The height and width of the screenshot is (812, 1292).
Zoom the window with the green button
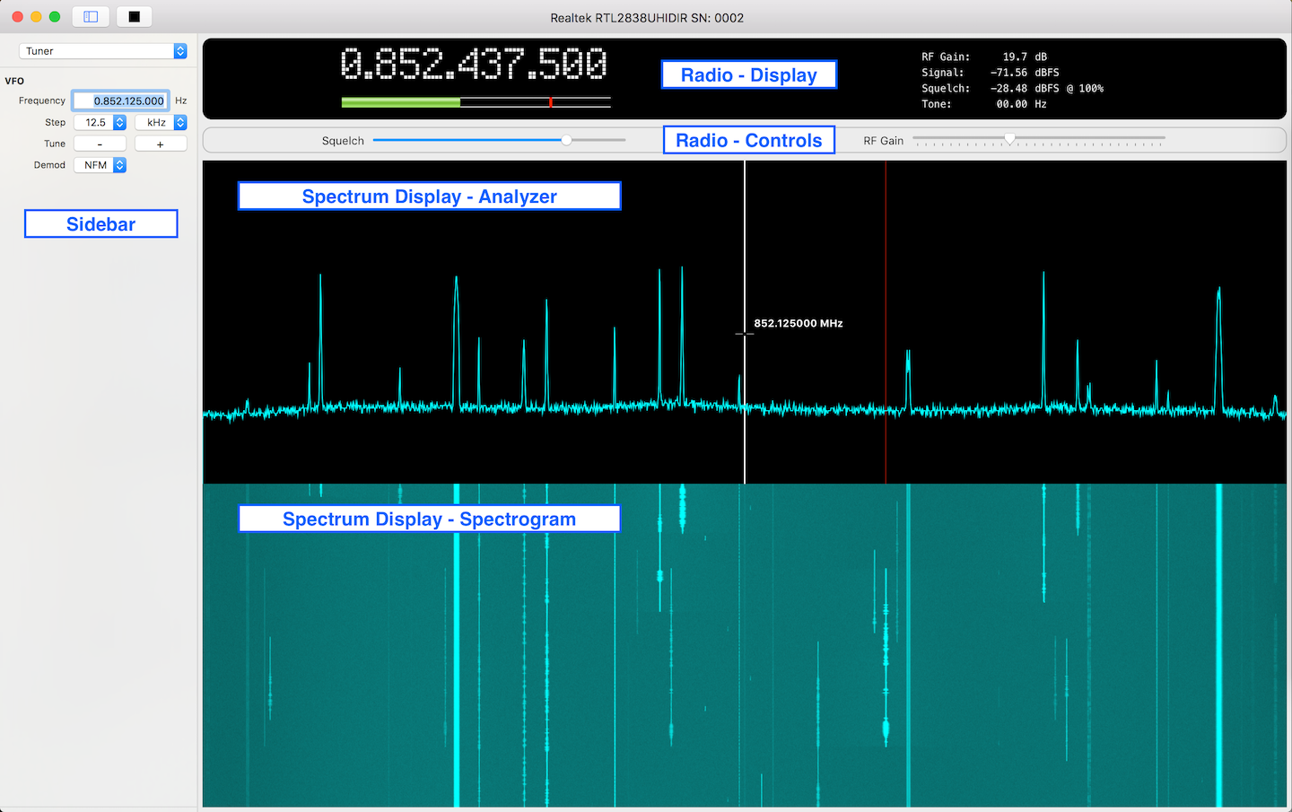pos(55,17)
